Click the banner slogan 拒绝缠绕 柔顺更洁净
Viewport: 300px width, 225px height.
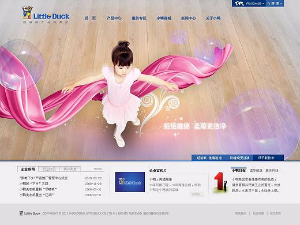195,126
